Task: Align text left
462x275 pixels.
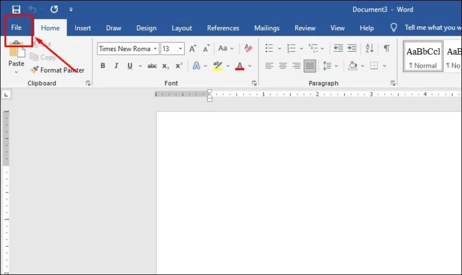Action: click(269, 66)
